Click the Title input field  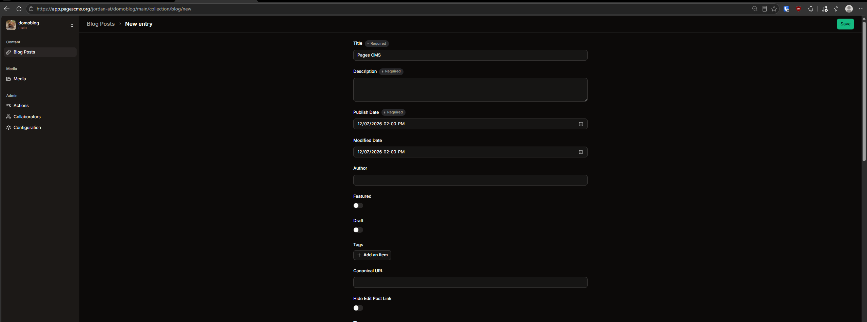(x=470, y=55)
